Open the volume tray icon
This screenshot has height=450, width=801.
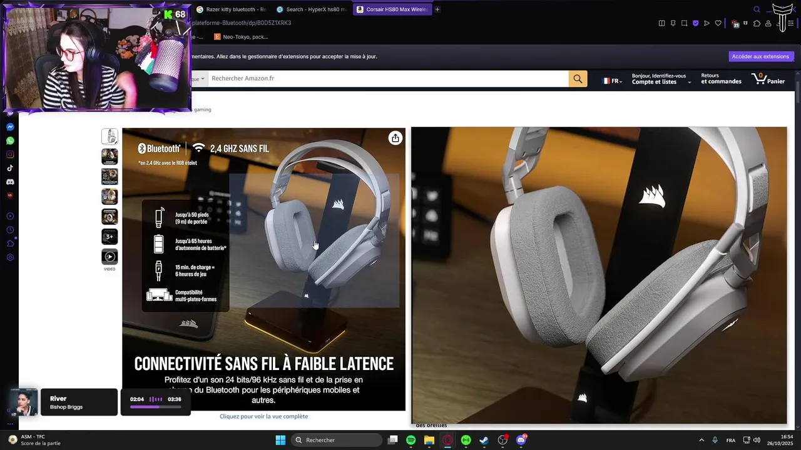(757, 440)
